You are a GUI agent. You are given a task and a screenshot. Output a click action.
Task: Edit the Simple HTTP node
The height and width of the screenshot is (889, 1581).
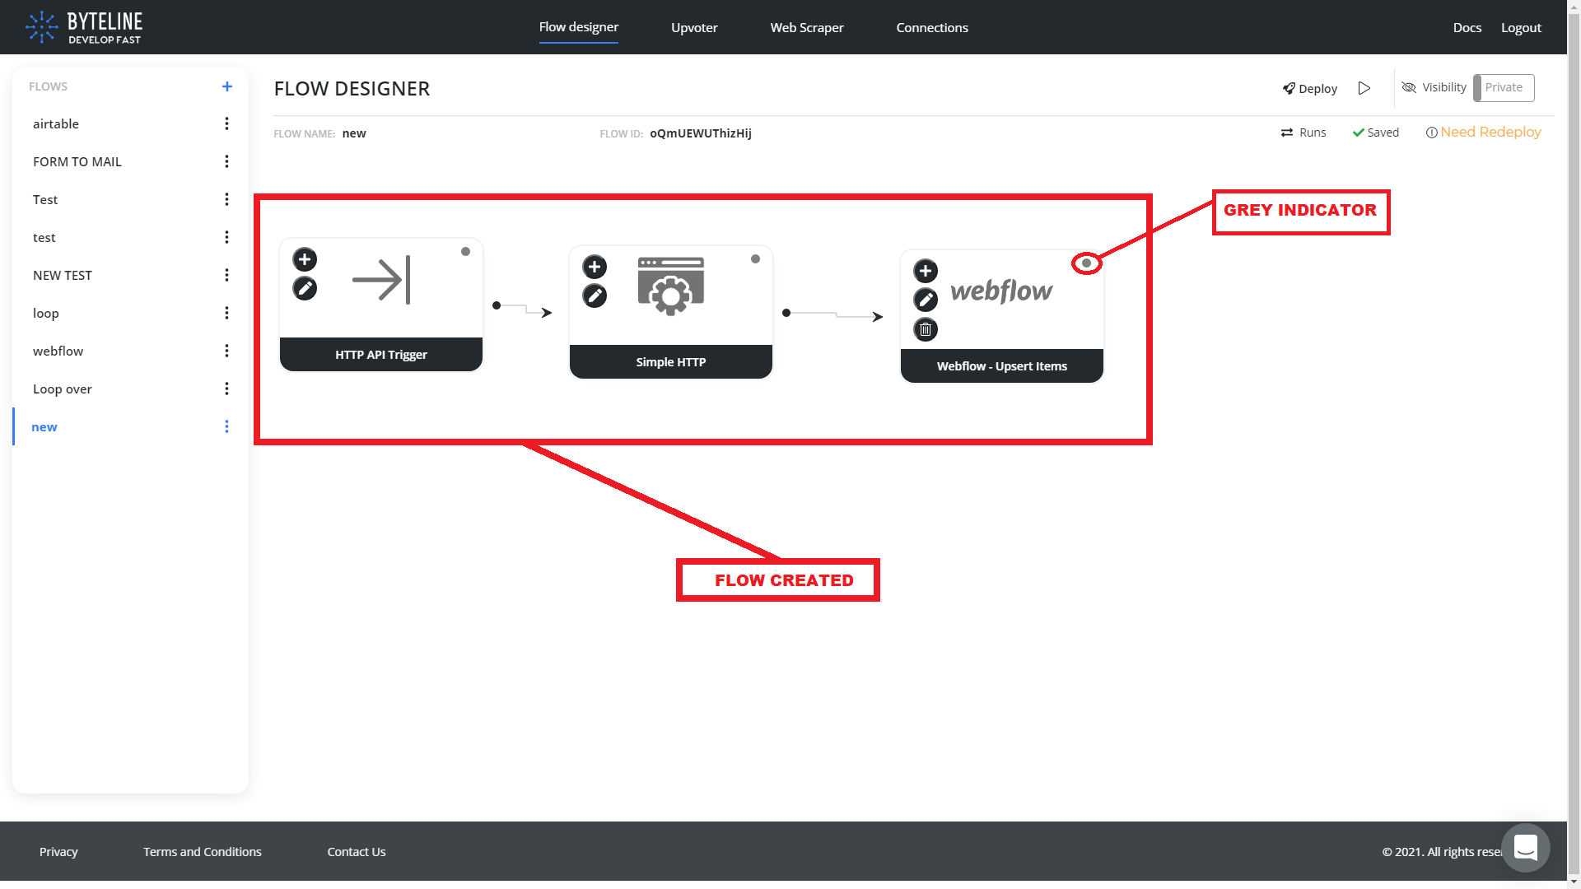click(x=595, y=296)
